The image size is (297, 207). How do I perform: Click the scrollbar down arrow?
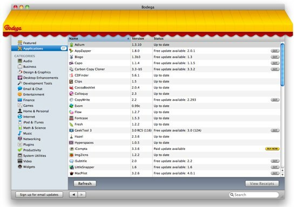pyautogui.click(x=282, y=175)
